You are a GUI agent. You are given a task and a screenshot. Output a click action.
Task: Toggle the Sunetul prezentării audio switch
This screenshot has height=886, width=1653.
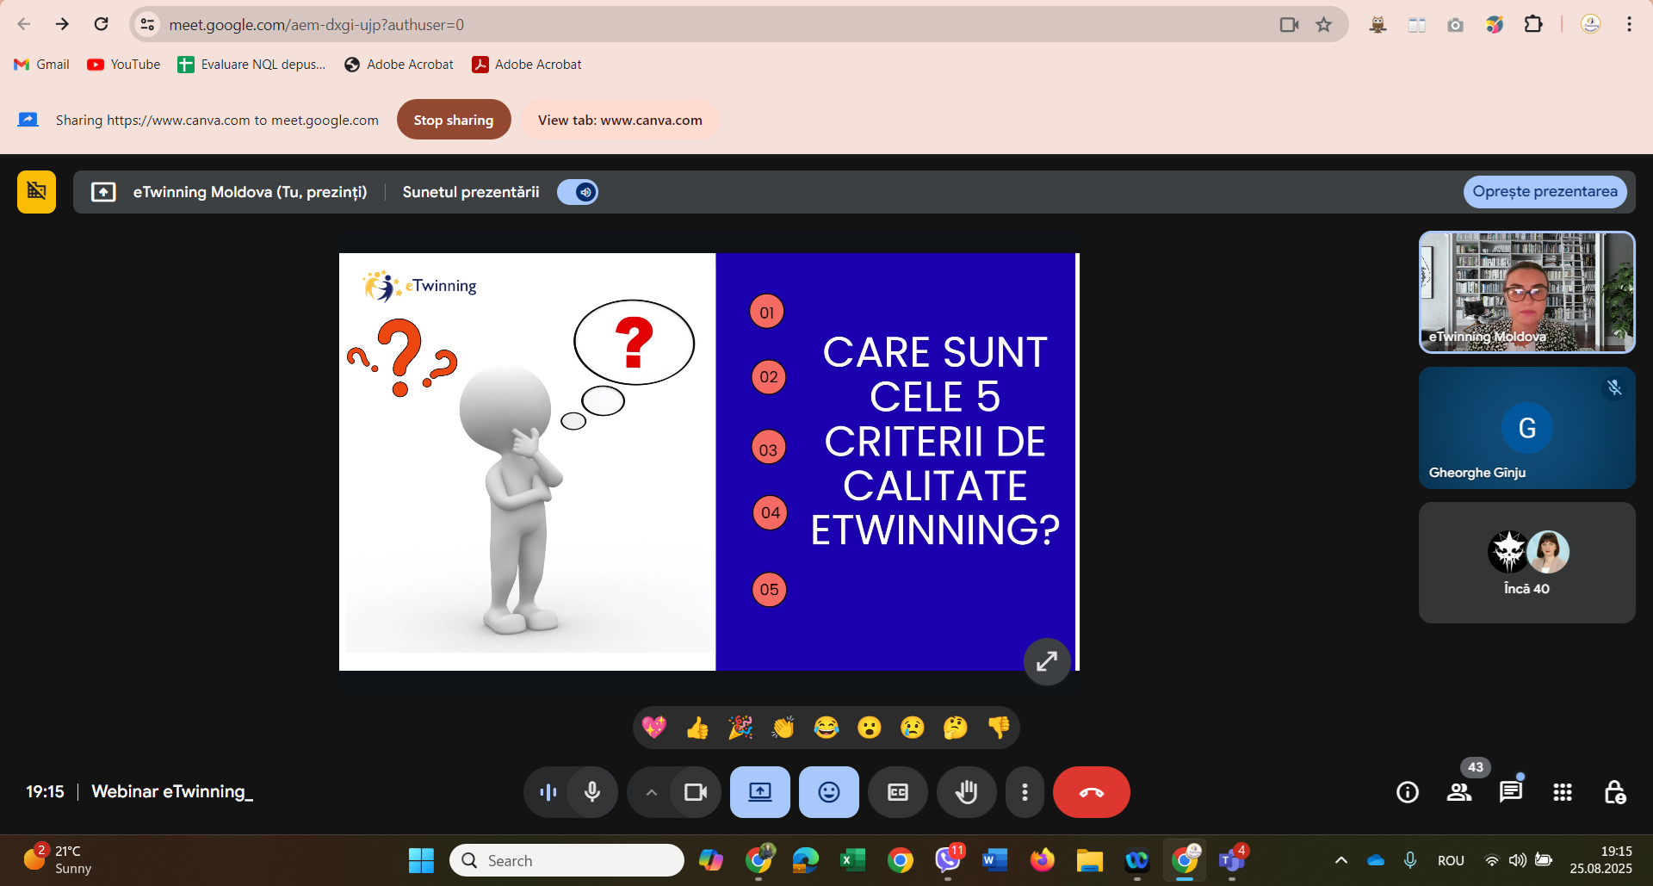(578, 192)
